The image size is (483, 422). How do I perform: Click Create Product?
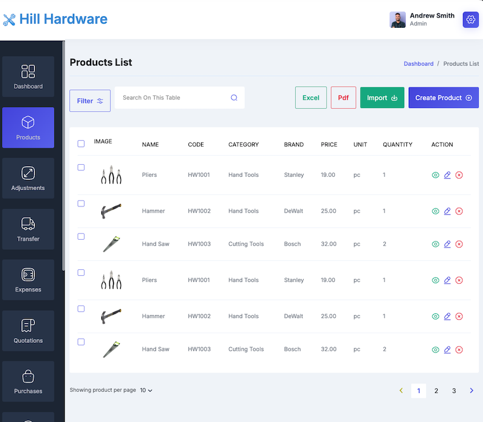444,98
